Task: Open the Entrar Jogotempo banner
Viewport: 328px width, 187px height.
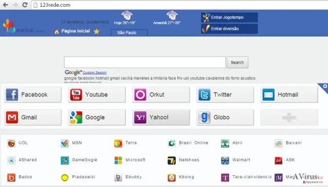Action: 230,17
